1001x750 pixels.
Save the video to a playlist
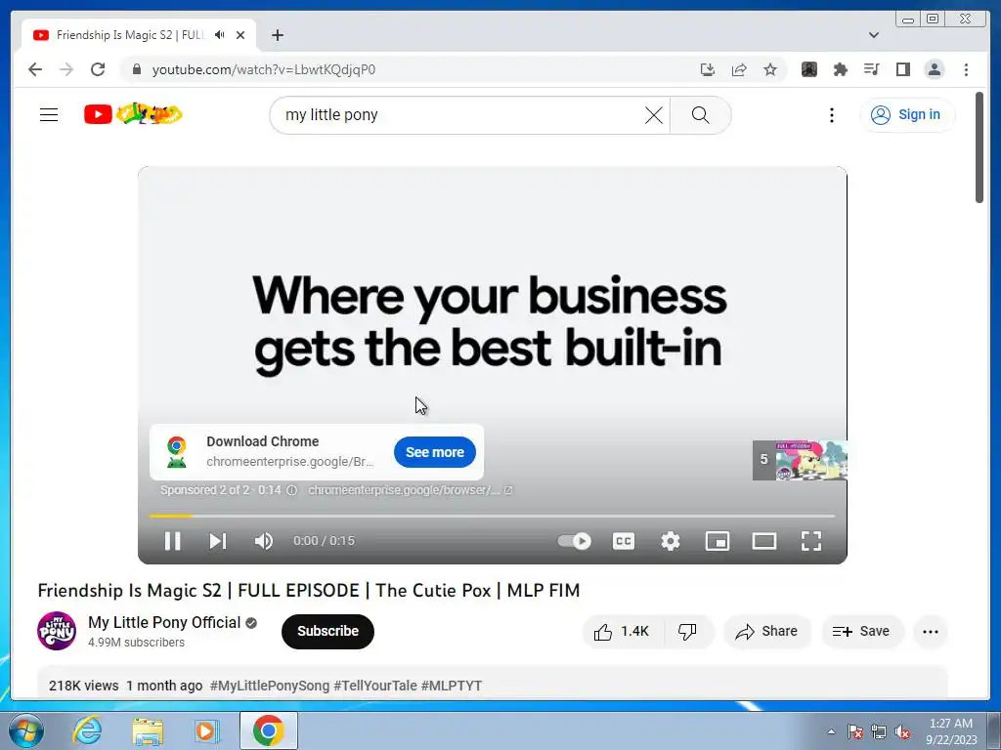click(861, 632)
